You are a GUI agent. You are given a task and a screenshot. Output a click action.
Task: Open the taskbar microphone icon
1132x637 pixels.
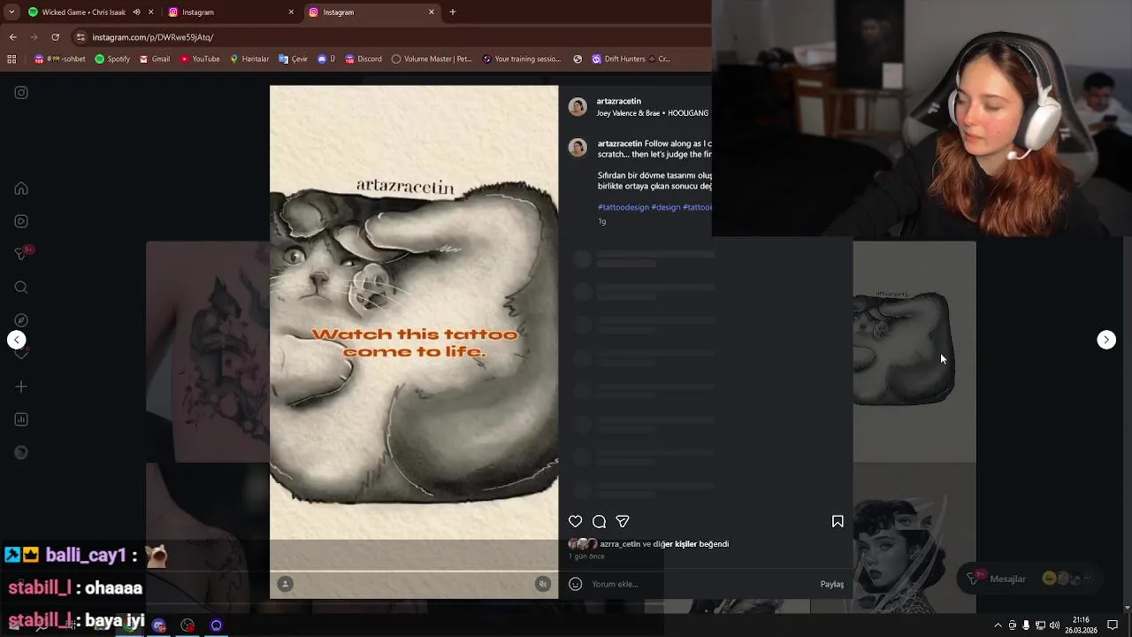click(x=1026, y=625)
